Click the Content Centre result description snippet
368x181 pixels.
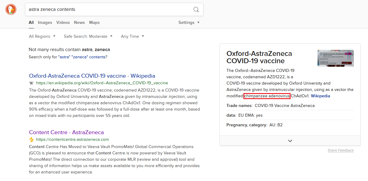114,159
